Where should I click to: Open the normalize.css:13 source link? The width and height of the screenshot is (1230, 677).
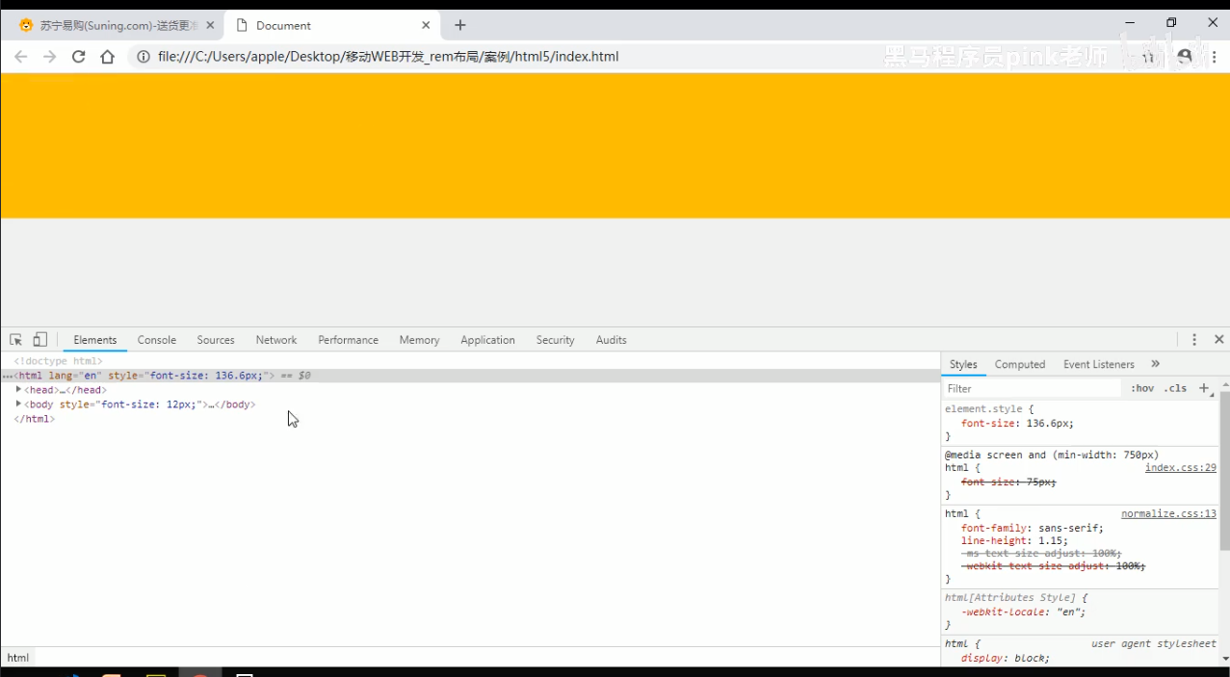pyautogui.click(x=1168, y=514)
